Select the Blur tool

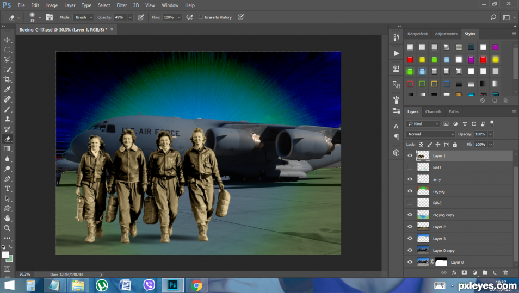(7, 159)
